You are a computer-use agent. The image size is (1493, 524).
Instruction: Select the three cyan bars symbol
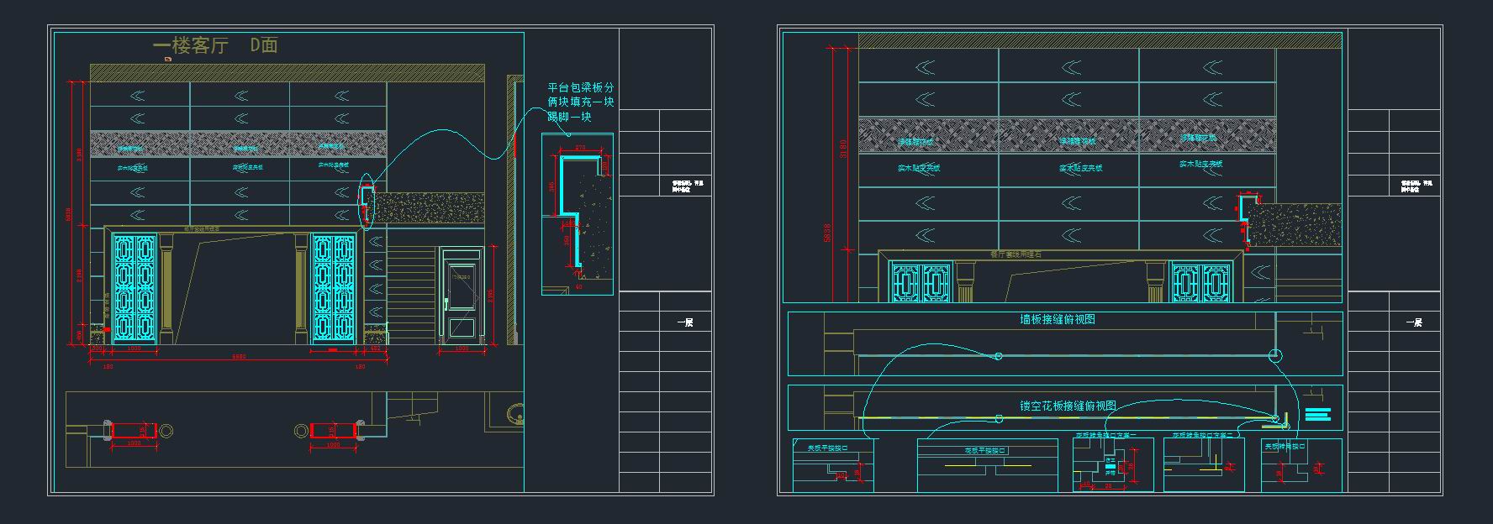click(1318, 413)
